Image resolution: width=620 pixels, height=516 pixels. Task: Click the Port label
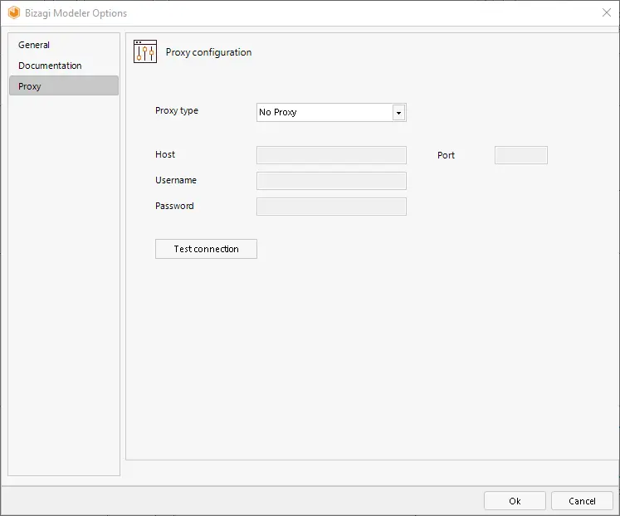(446, 155)
